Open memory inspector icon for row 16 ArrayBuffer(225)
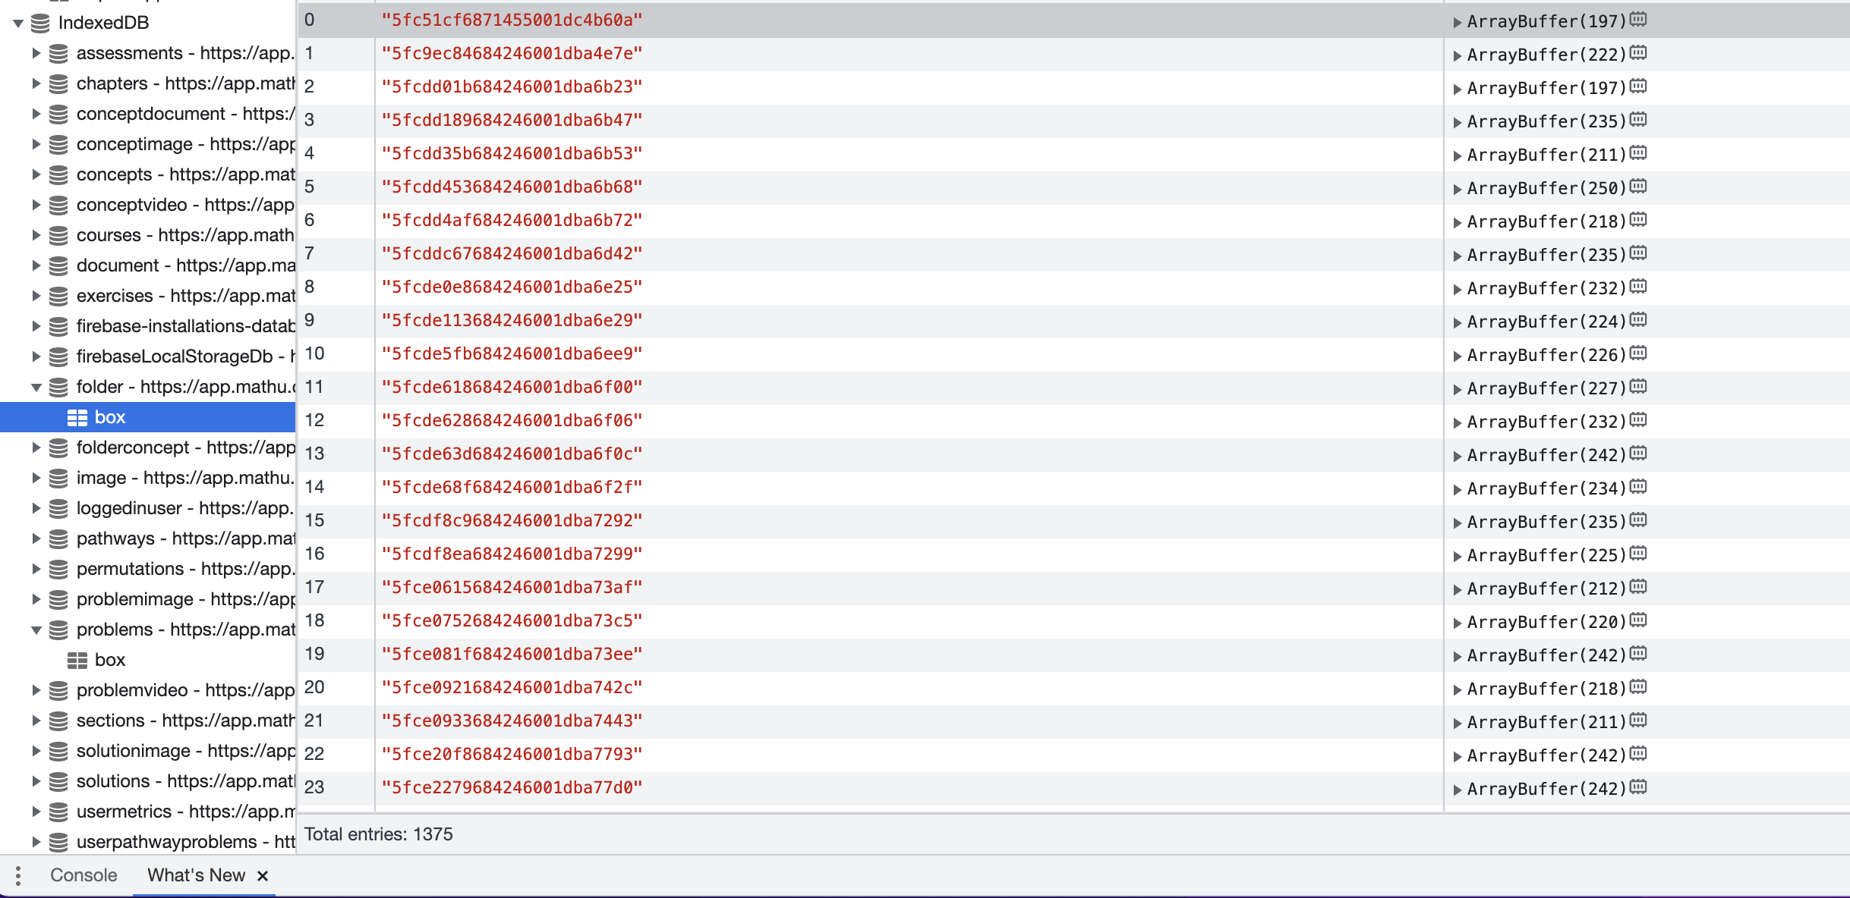This screenshot has height=898, width=1850. (x=1638, y=554)
